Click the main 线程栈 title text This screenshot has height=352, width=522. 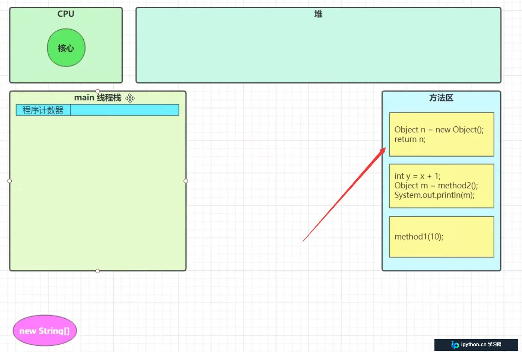click(x=97, y=98)
